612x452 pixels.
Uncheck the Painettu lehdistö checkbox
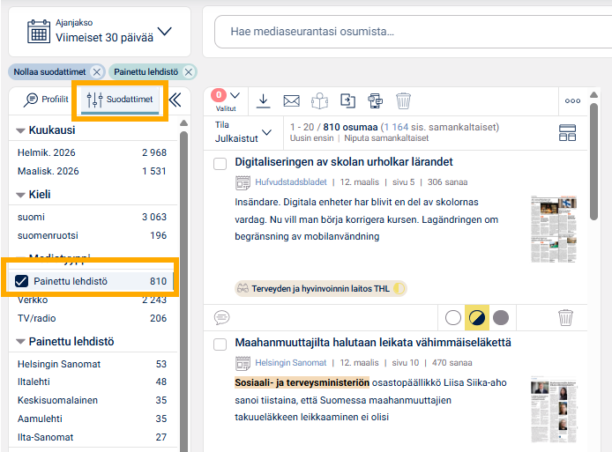tap(21, 281)
